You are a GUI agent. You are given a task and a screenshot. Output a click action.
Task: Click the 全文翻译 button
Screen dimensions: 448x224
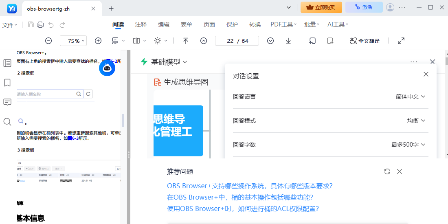pos(365,41)
